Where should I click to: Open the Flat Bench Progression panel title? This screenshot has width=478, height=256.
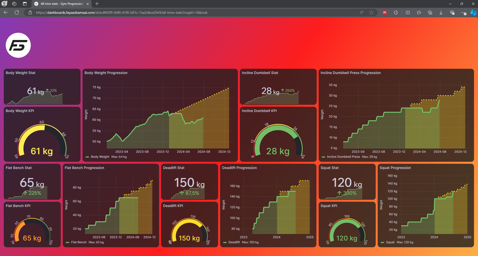click(84, 168)
